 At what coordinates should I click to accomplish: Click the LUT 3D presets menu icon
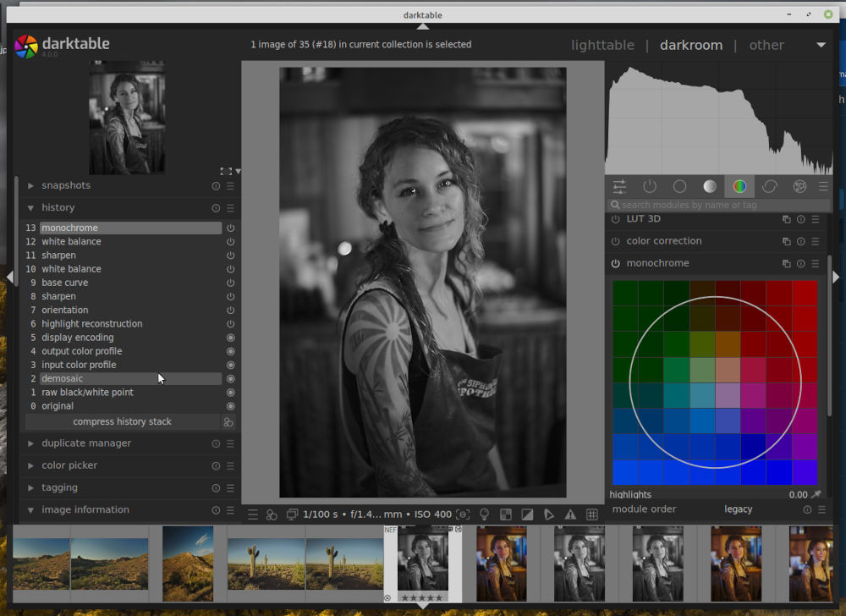816,219
